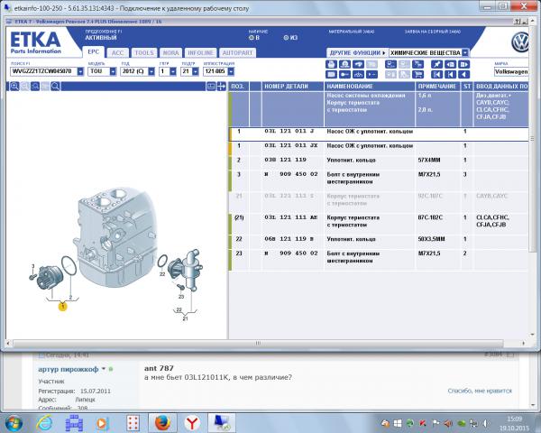Click the Примечание column header
The height and width of the screenshot is (433, 541).
437,87
